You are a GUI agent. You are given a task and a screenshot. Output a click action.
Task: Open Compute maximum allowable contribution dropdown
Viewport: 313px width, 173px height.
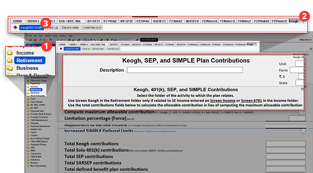tap(302, 112)
